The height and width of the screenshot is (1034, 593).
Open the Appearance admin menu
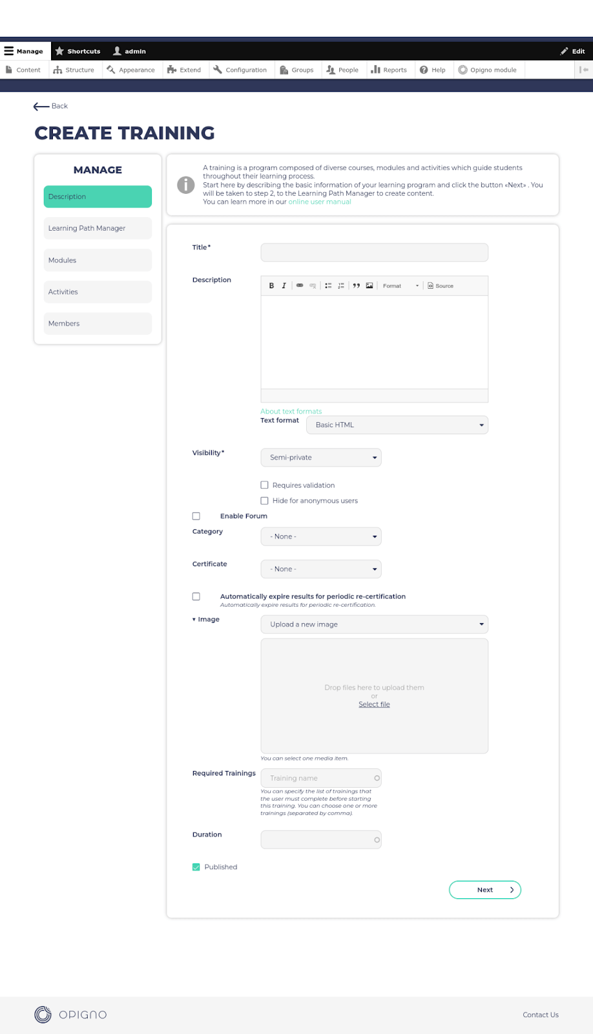point(131,70)
